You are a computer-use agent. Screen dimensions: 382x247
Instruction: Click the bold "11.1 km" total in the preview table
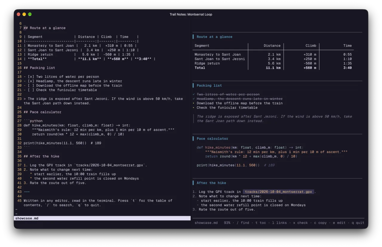[273, 68]
